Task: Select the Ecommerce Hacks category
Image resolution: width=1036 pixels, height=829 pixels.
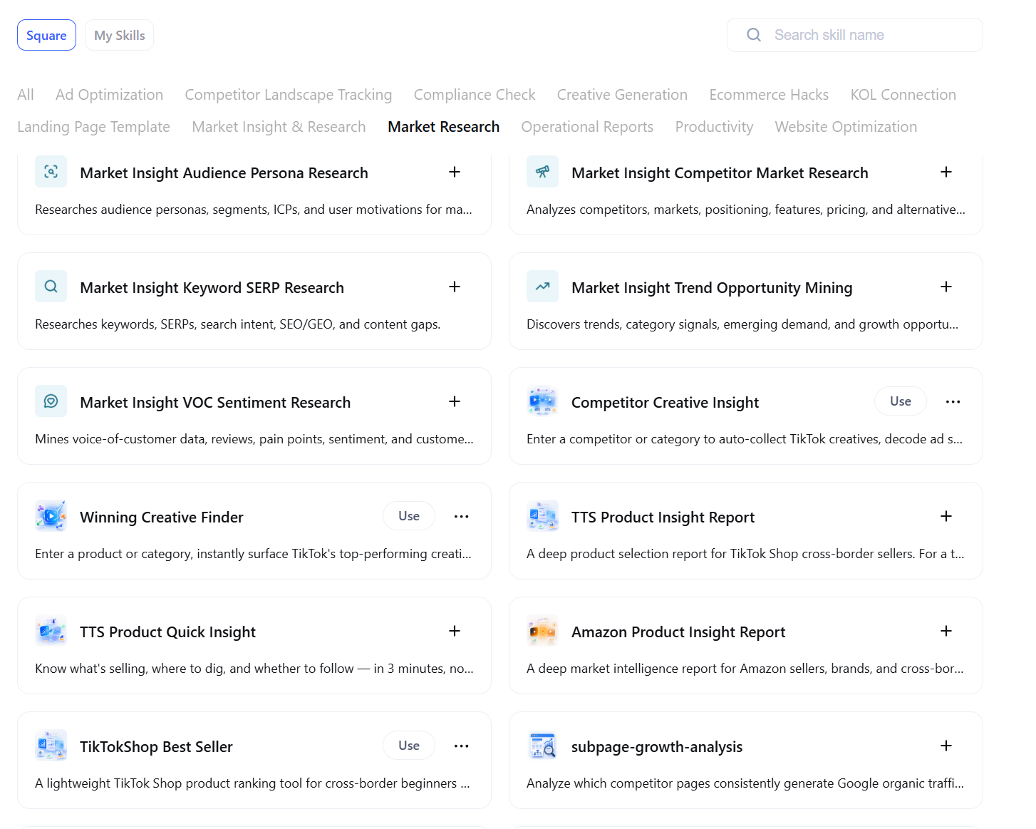Action: [769, 95]
